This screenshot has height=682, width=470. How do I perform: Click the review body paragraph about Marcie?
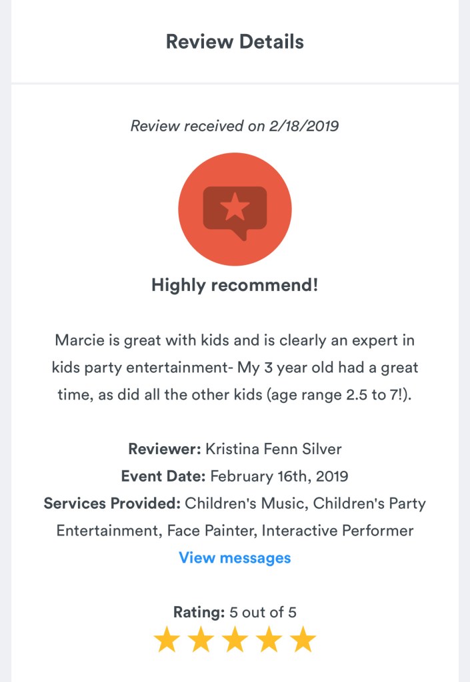pyautogui.click(x=235, y=368)
